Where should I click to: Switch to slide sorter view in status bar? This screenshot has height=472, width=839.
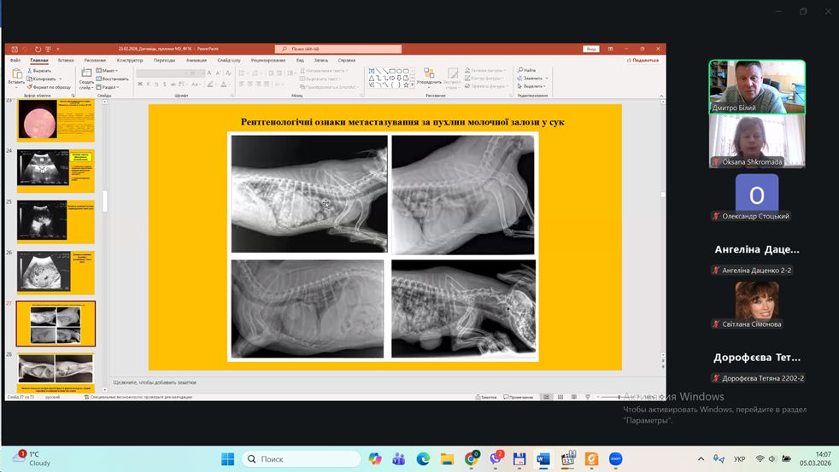[559, 397]
